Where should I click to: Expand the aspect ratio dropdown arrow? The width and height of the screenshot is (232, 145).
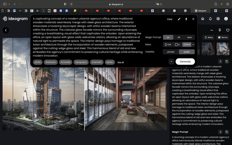(193, 45)
